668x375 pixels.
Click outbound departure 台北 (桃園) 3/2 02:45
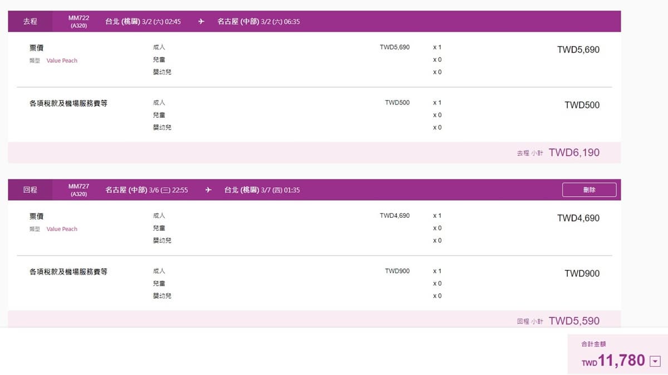click(x=143, y=22)
